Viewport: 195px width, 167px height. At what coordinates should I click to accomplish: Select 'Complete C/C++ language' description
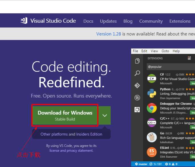tap(177, 123)
